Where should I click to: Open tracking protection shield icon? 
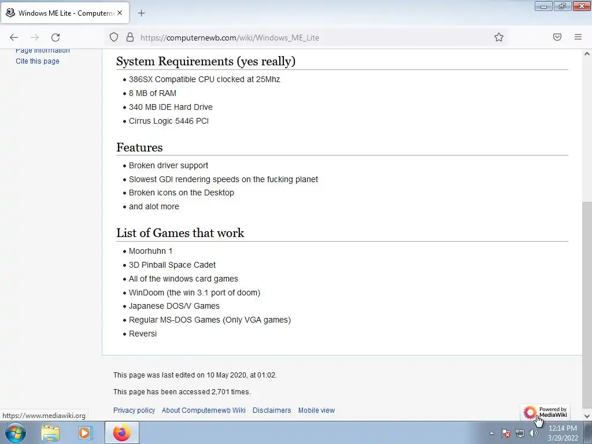point(114,37)
